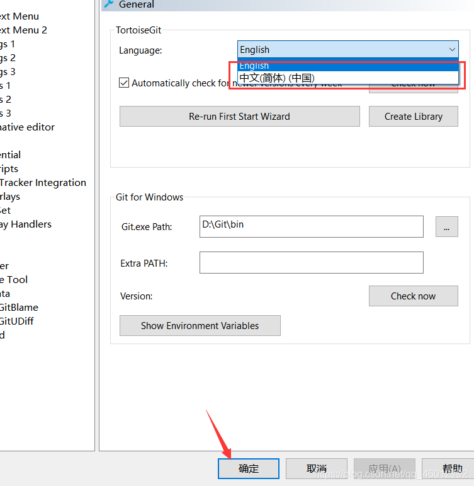The height and width of the screenshot is (486, 474).
Task: Open the Icon Set settings page
Action: pyautogui.click(x=5, y=210)
